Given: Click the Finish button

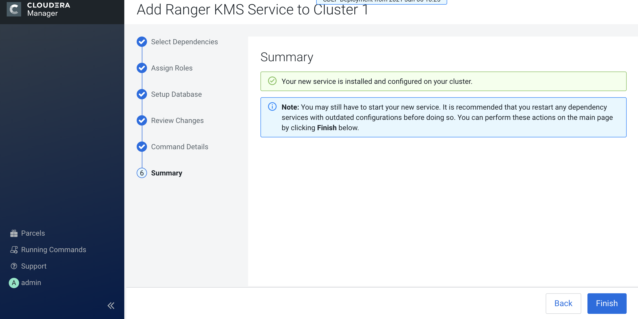Looking at the screenshot, I should tap(607, 303).
